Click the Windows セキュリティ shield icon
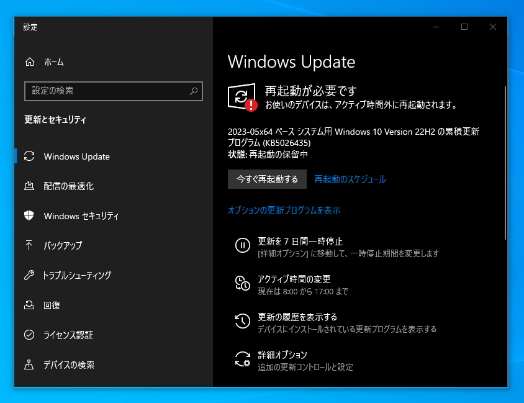The width and height of the screenshot is (524, 403). (x=29, y=216)
